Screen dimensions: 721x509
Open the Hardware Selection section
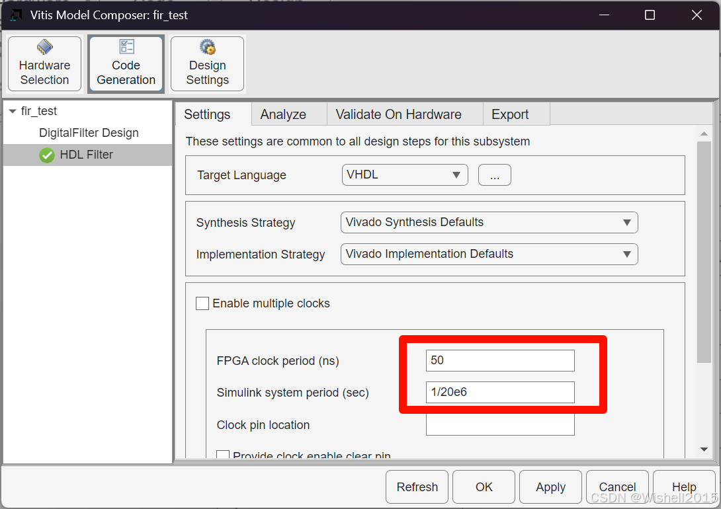click(44, 64)
